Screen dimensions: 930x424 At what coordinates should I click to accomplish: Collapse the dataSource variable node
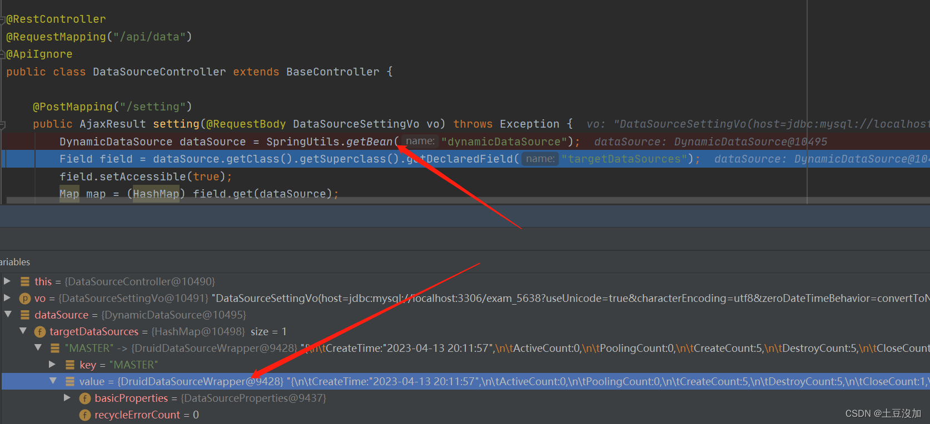(x=8, y=315)
